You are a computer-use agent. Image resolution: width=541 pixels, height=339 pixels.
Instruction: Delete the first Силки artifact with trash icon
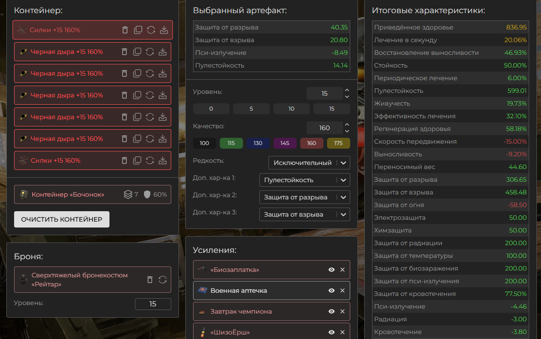coord(125,30)
